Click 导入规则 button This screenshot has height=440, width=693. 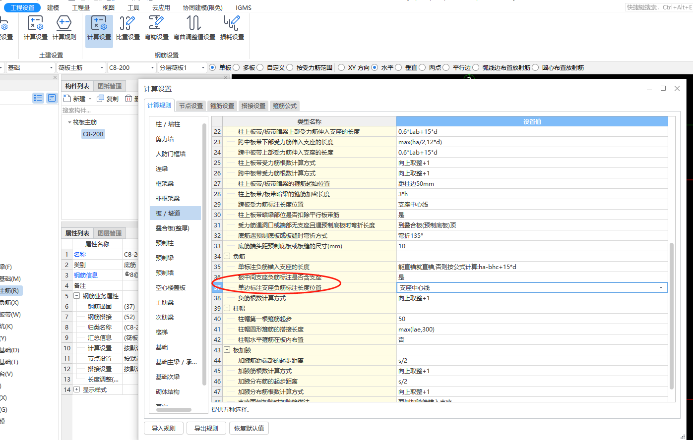pyautogui.click(x=164, y=428)
